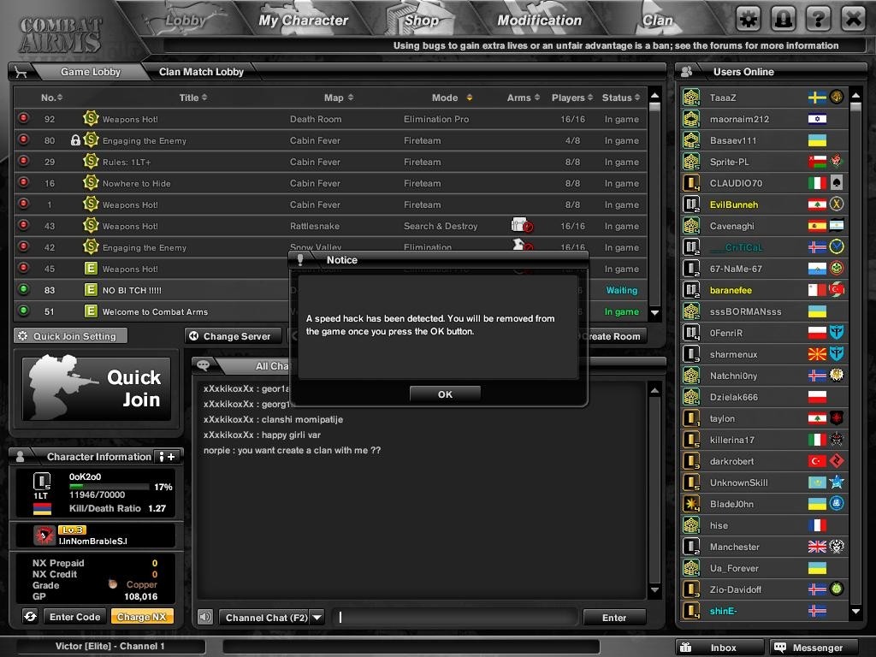Screen dimensions: 876x657
Task: Click the Turkey flag next to darkrobert
Action: click(817, 461)
